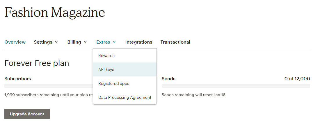
Task: Click the chevron next to Settings
Action: click(x=56, y=42)
